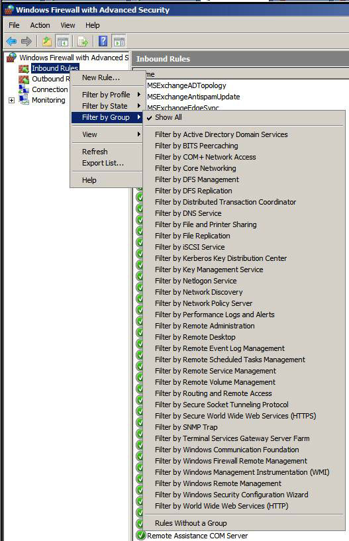This screenshot has height=541, width=349.
Task: Filter by DFS Management
Action: (244, 179)
